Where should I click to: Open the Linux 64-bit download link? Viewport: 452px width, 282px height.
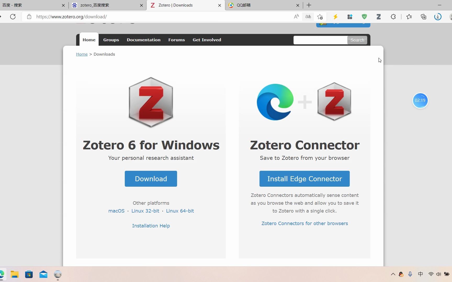click(x=180, y=211)
